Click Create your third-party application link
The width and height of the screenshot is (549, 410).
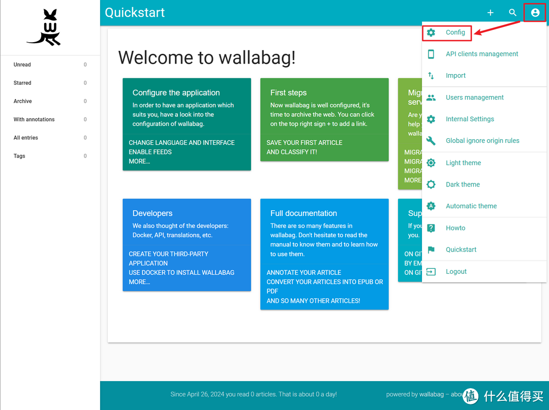tap(168, 259)
